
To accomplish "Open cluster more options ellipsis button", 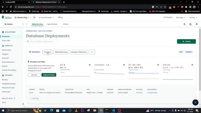I will pyautogui.click(x=92, y=52).
